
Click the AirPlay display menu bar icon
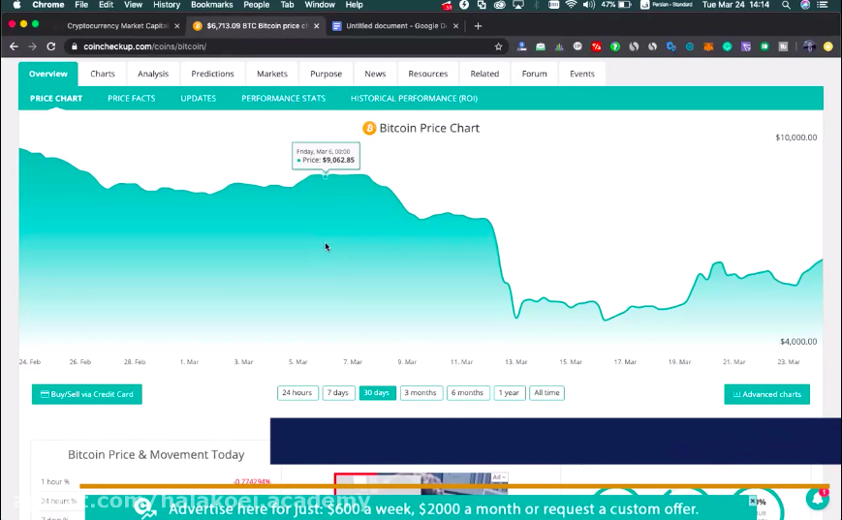pos(518,5)
